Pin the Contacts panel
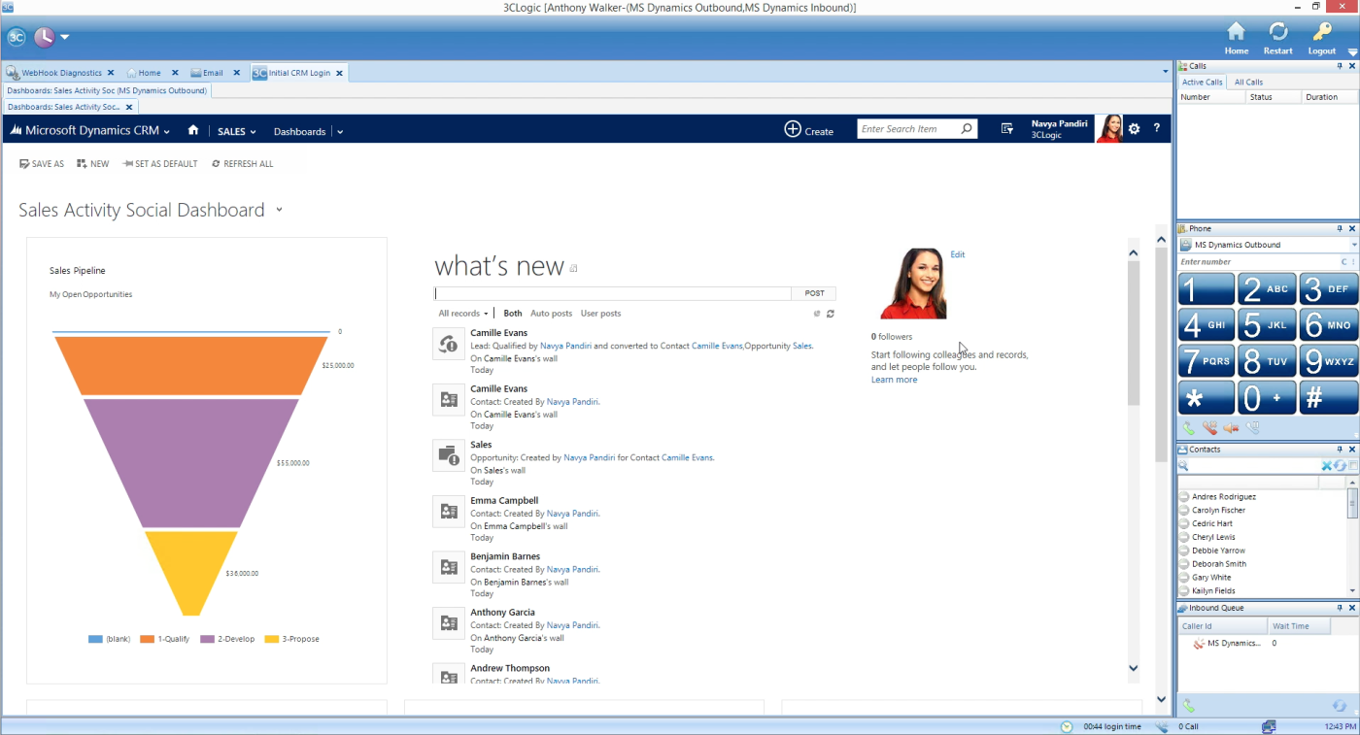The image size is (1360, 735). 1340,450
